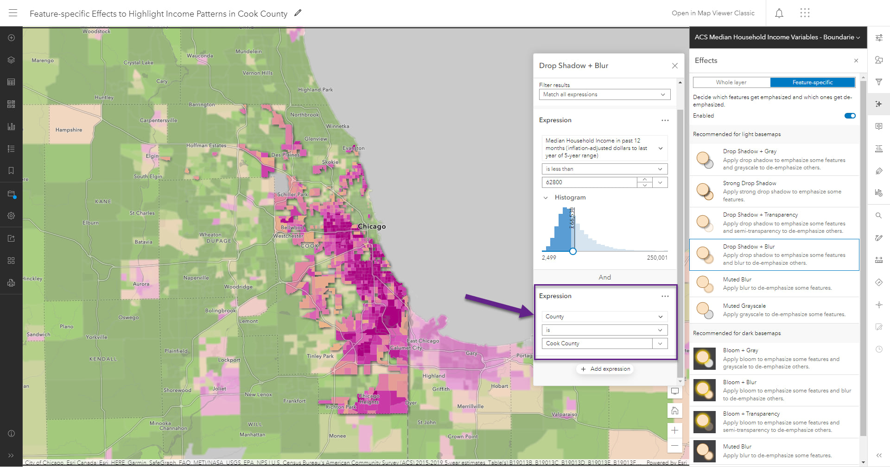Show the Legend from the dark sidebar
Viewport: 890px width, 467px height.
point(11,149)
